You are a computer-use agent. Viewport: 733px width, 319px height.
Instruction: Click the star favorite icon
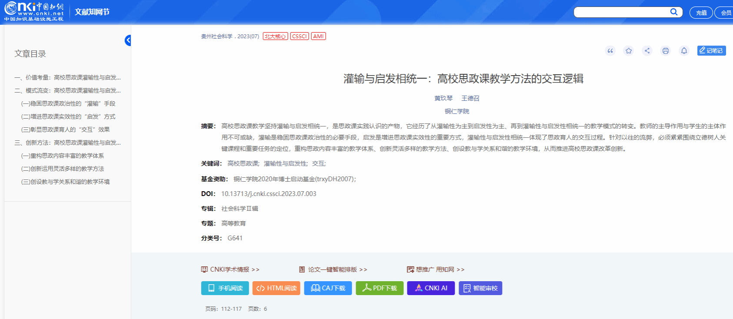(x=629, y=51)
